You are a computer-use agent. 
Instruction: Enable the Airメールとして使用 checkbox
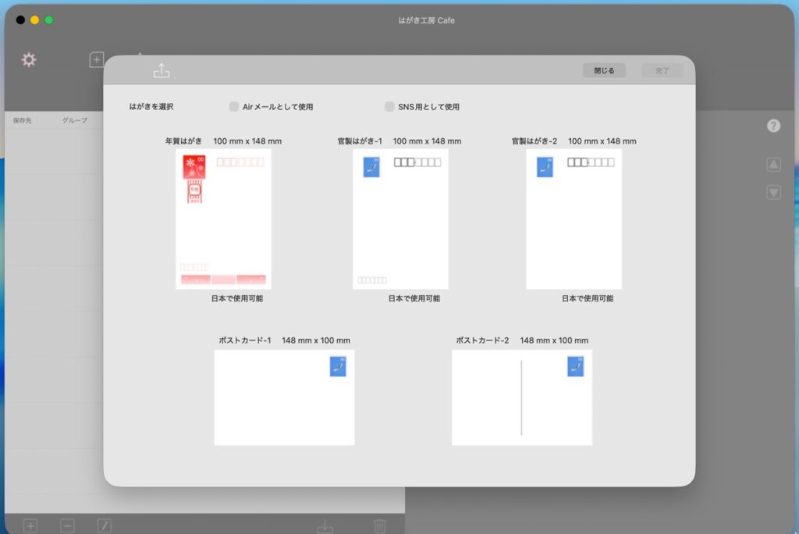(234, 106)
